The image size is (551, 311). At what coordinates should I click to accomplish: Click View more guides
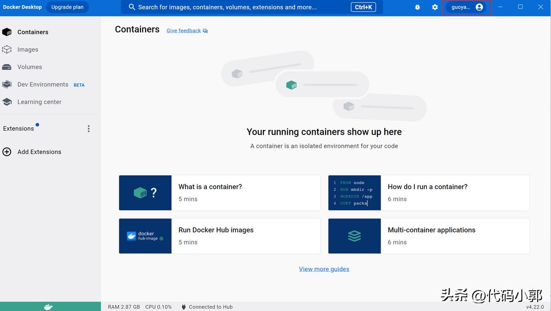point(324,268)
